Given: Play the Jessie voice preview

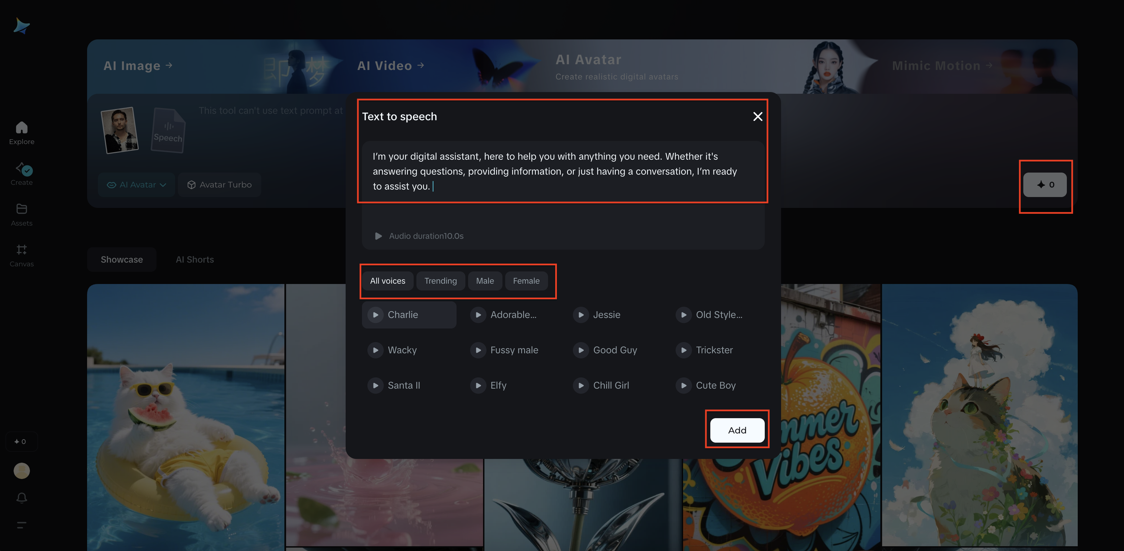Looking at the screenshot, I should click(x=581, y=315).
